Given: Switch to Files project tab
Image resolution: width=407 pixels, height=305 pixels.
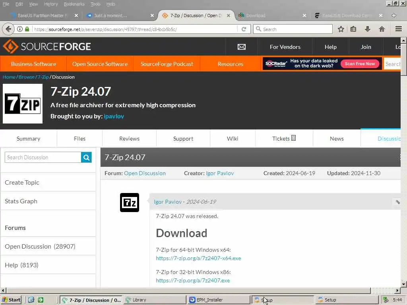Looking at the screenshot, I should tap(79, 139).
